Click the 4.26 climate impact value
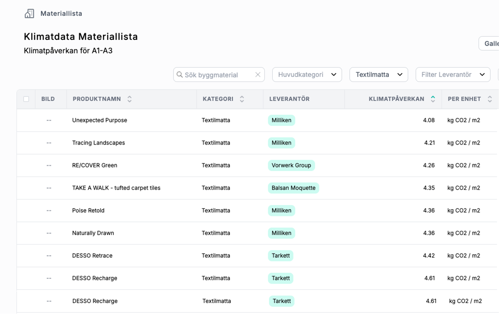 [429, 165]
